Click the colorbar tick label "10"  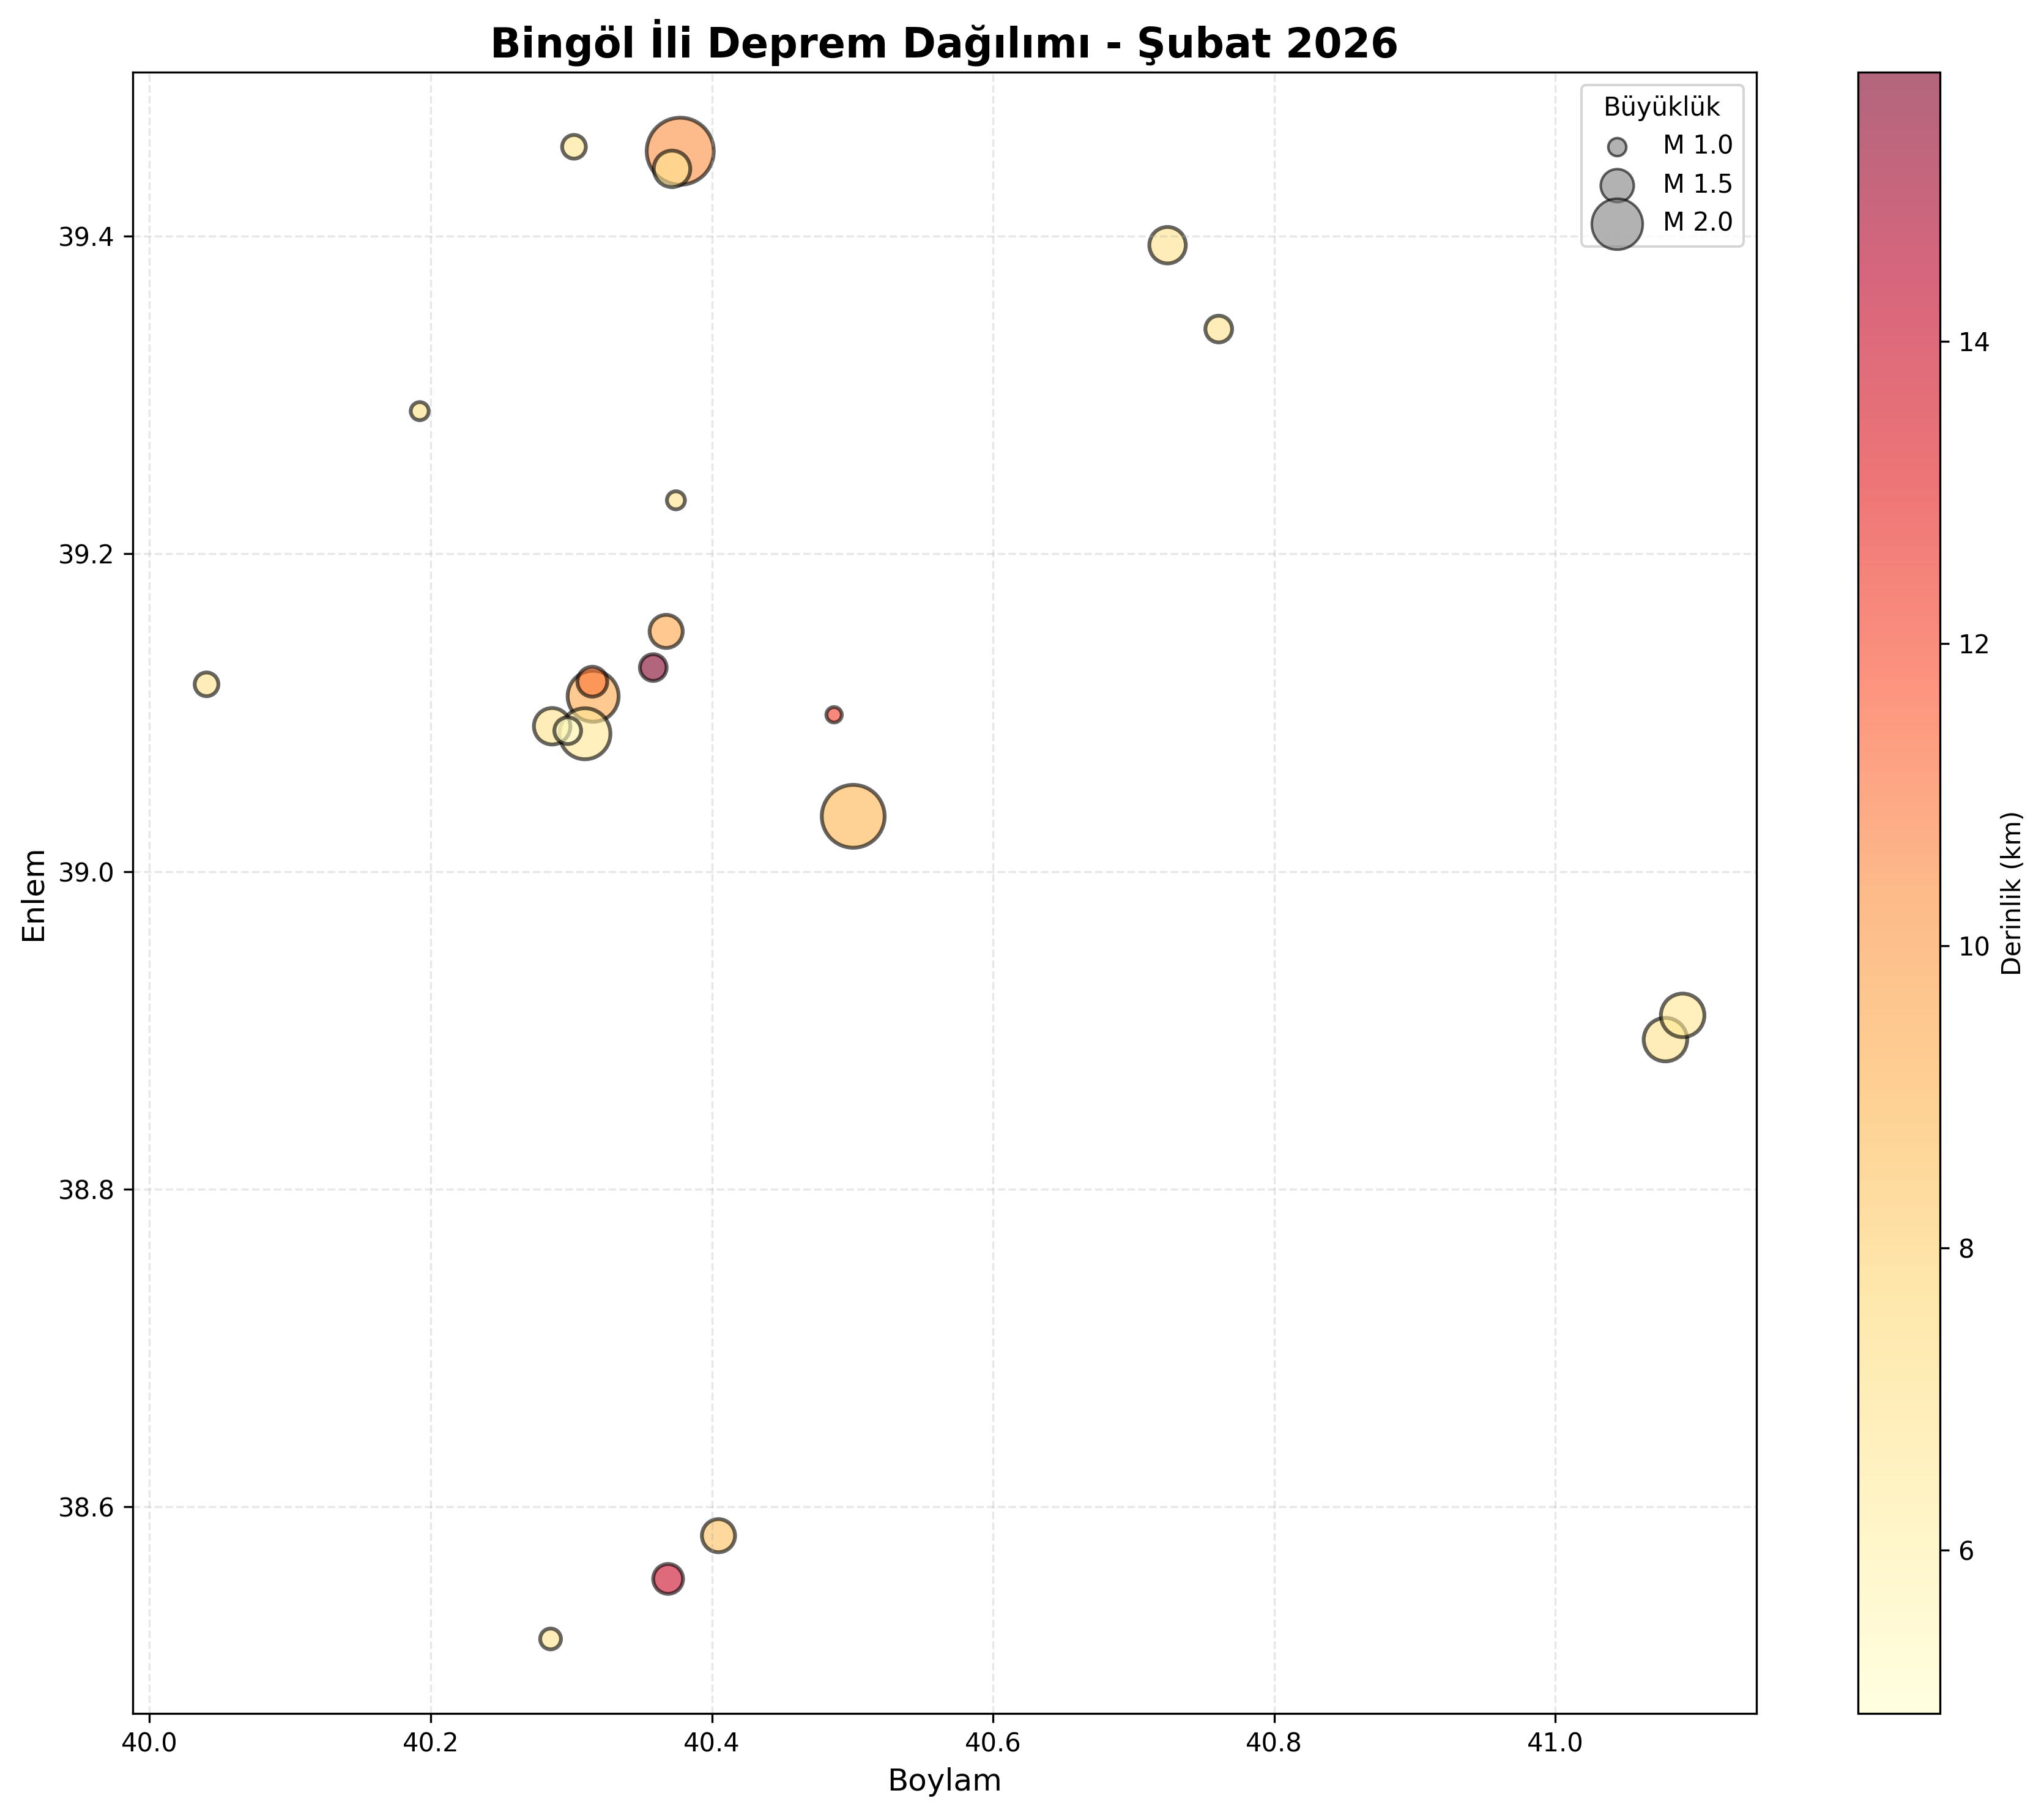click(1974, 946)
